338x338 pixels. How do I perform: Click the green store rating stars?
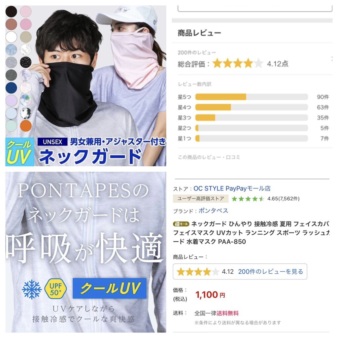tap(248, 199)
